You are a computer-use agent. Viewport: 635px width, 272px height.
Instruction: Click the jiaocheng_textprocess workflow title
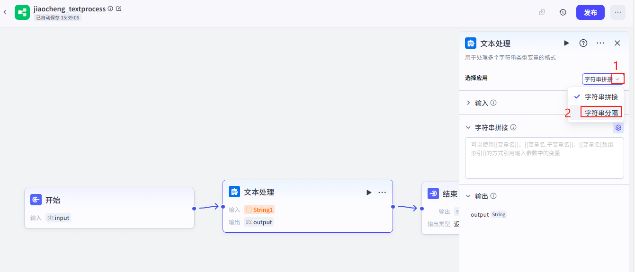tap(70, 9)
